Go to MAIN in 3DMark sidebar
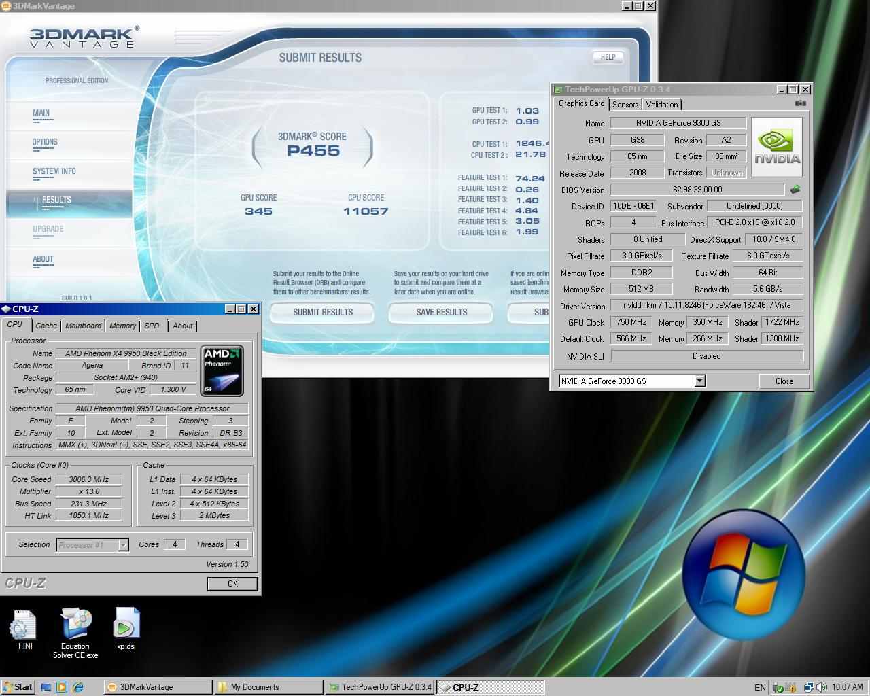The height and width of the screenshot is (696, 870). coord(41,113)
